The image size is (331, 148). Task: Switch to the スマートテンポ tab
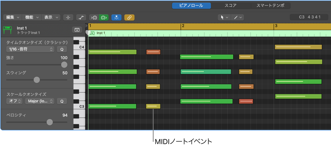click(x=271, y=5)
